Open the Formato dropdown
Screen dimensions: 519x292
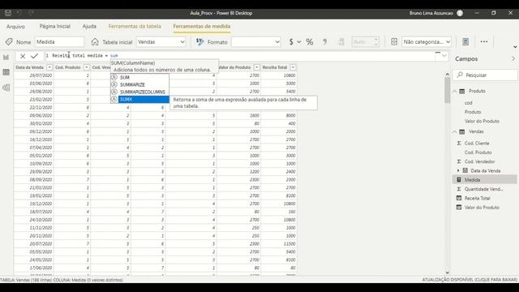click(x=256, y=41)
